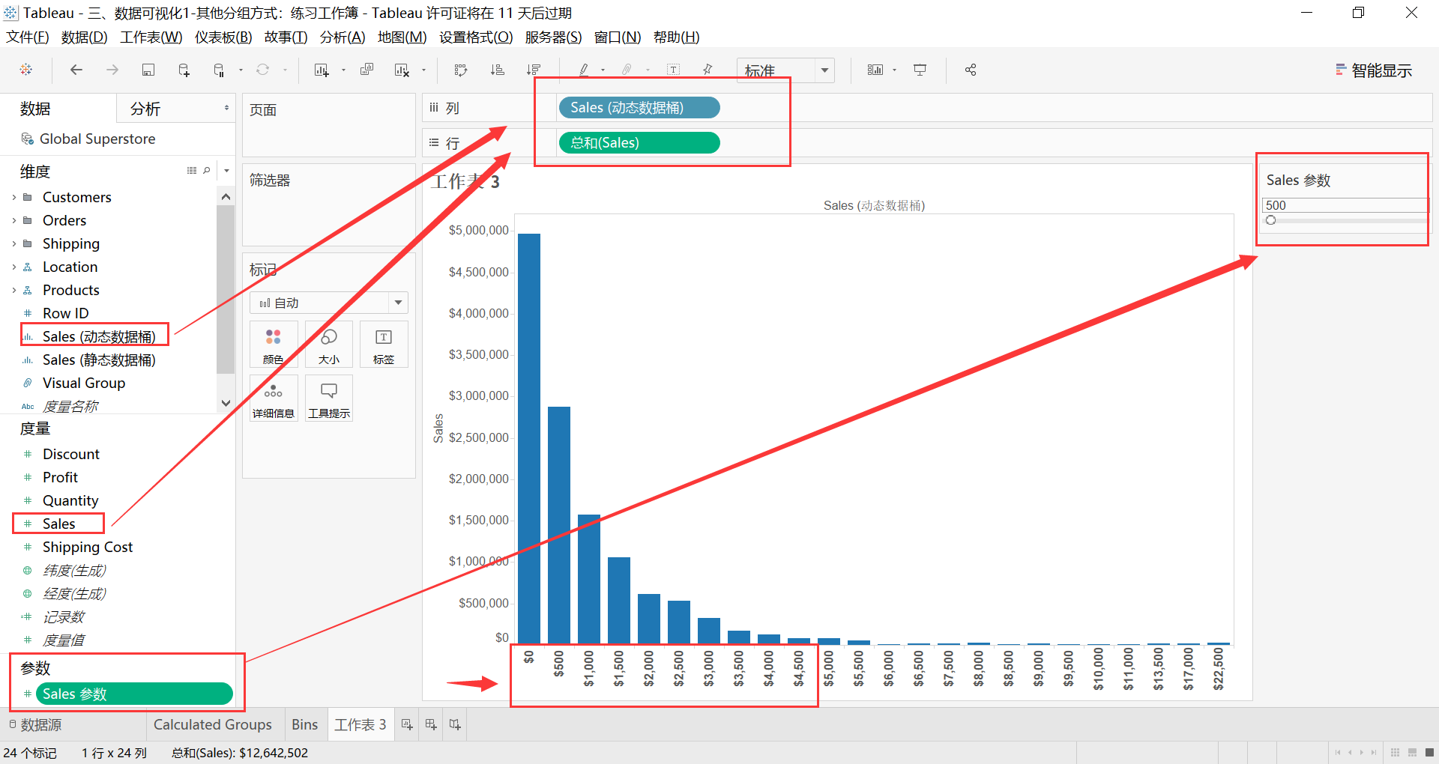Open the dropdown arrow next to 分析 tab

226,109
